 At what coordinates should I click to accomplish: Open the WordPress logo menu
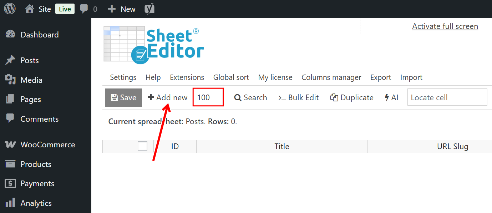pyautogui.click(x=10, y=9)
